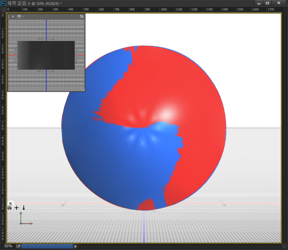288x250 pixels.
Task: Click the Photoshop Ps icon in title bar
Action: pos(3,3)
